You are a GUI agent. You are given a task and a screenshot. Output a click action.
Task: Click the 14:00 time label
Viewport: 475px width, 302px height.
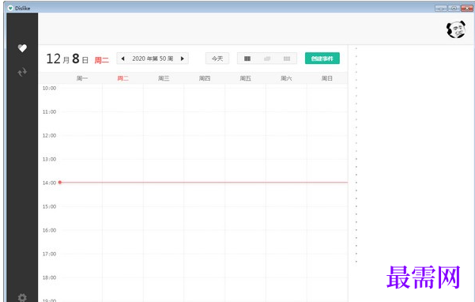coord(49,183)
